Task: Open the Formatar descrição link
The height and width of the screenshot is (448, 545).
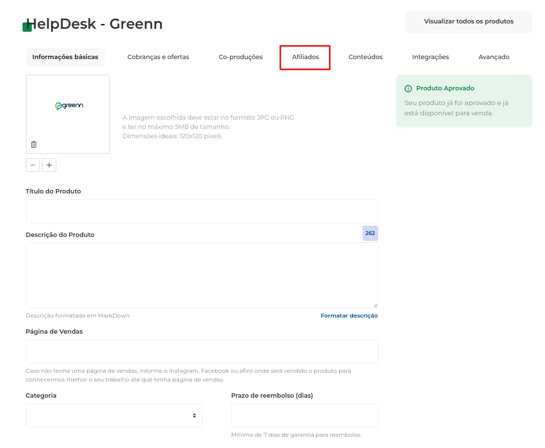Action: click(x=349, y=316)
